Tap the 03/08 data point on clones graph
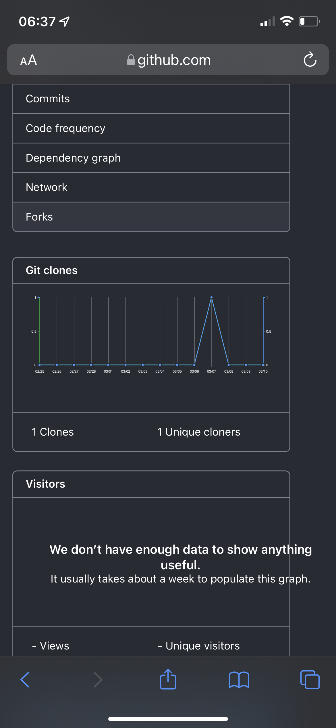Image resolution: width=336 pixels, height=728 pixels. click(229, 365)
